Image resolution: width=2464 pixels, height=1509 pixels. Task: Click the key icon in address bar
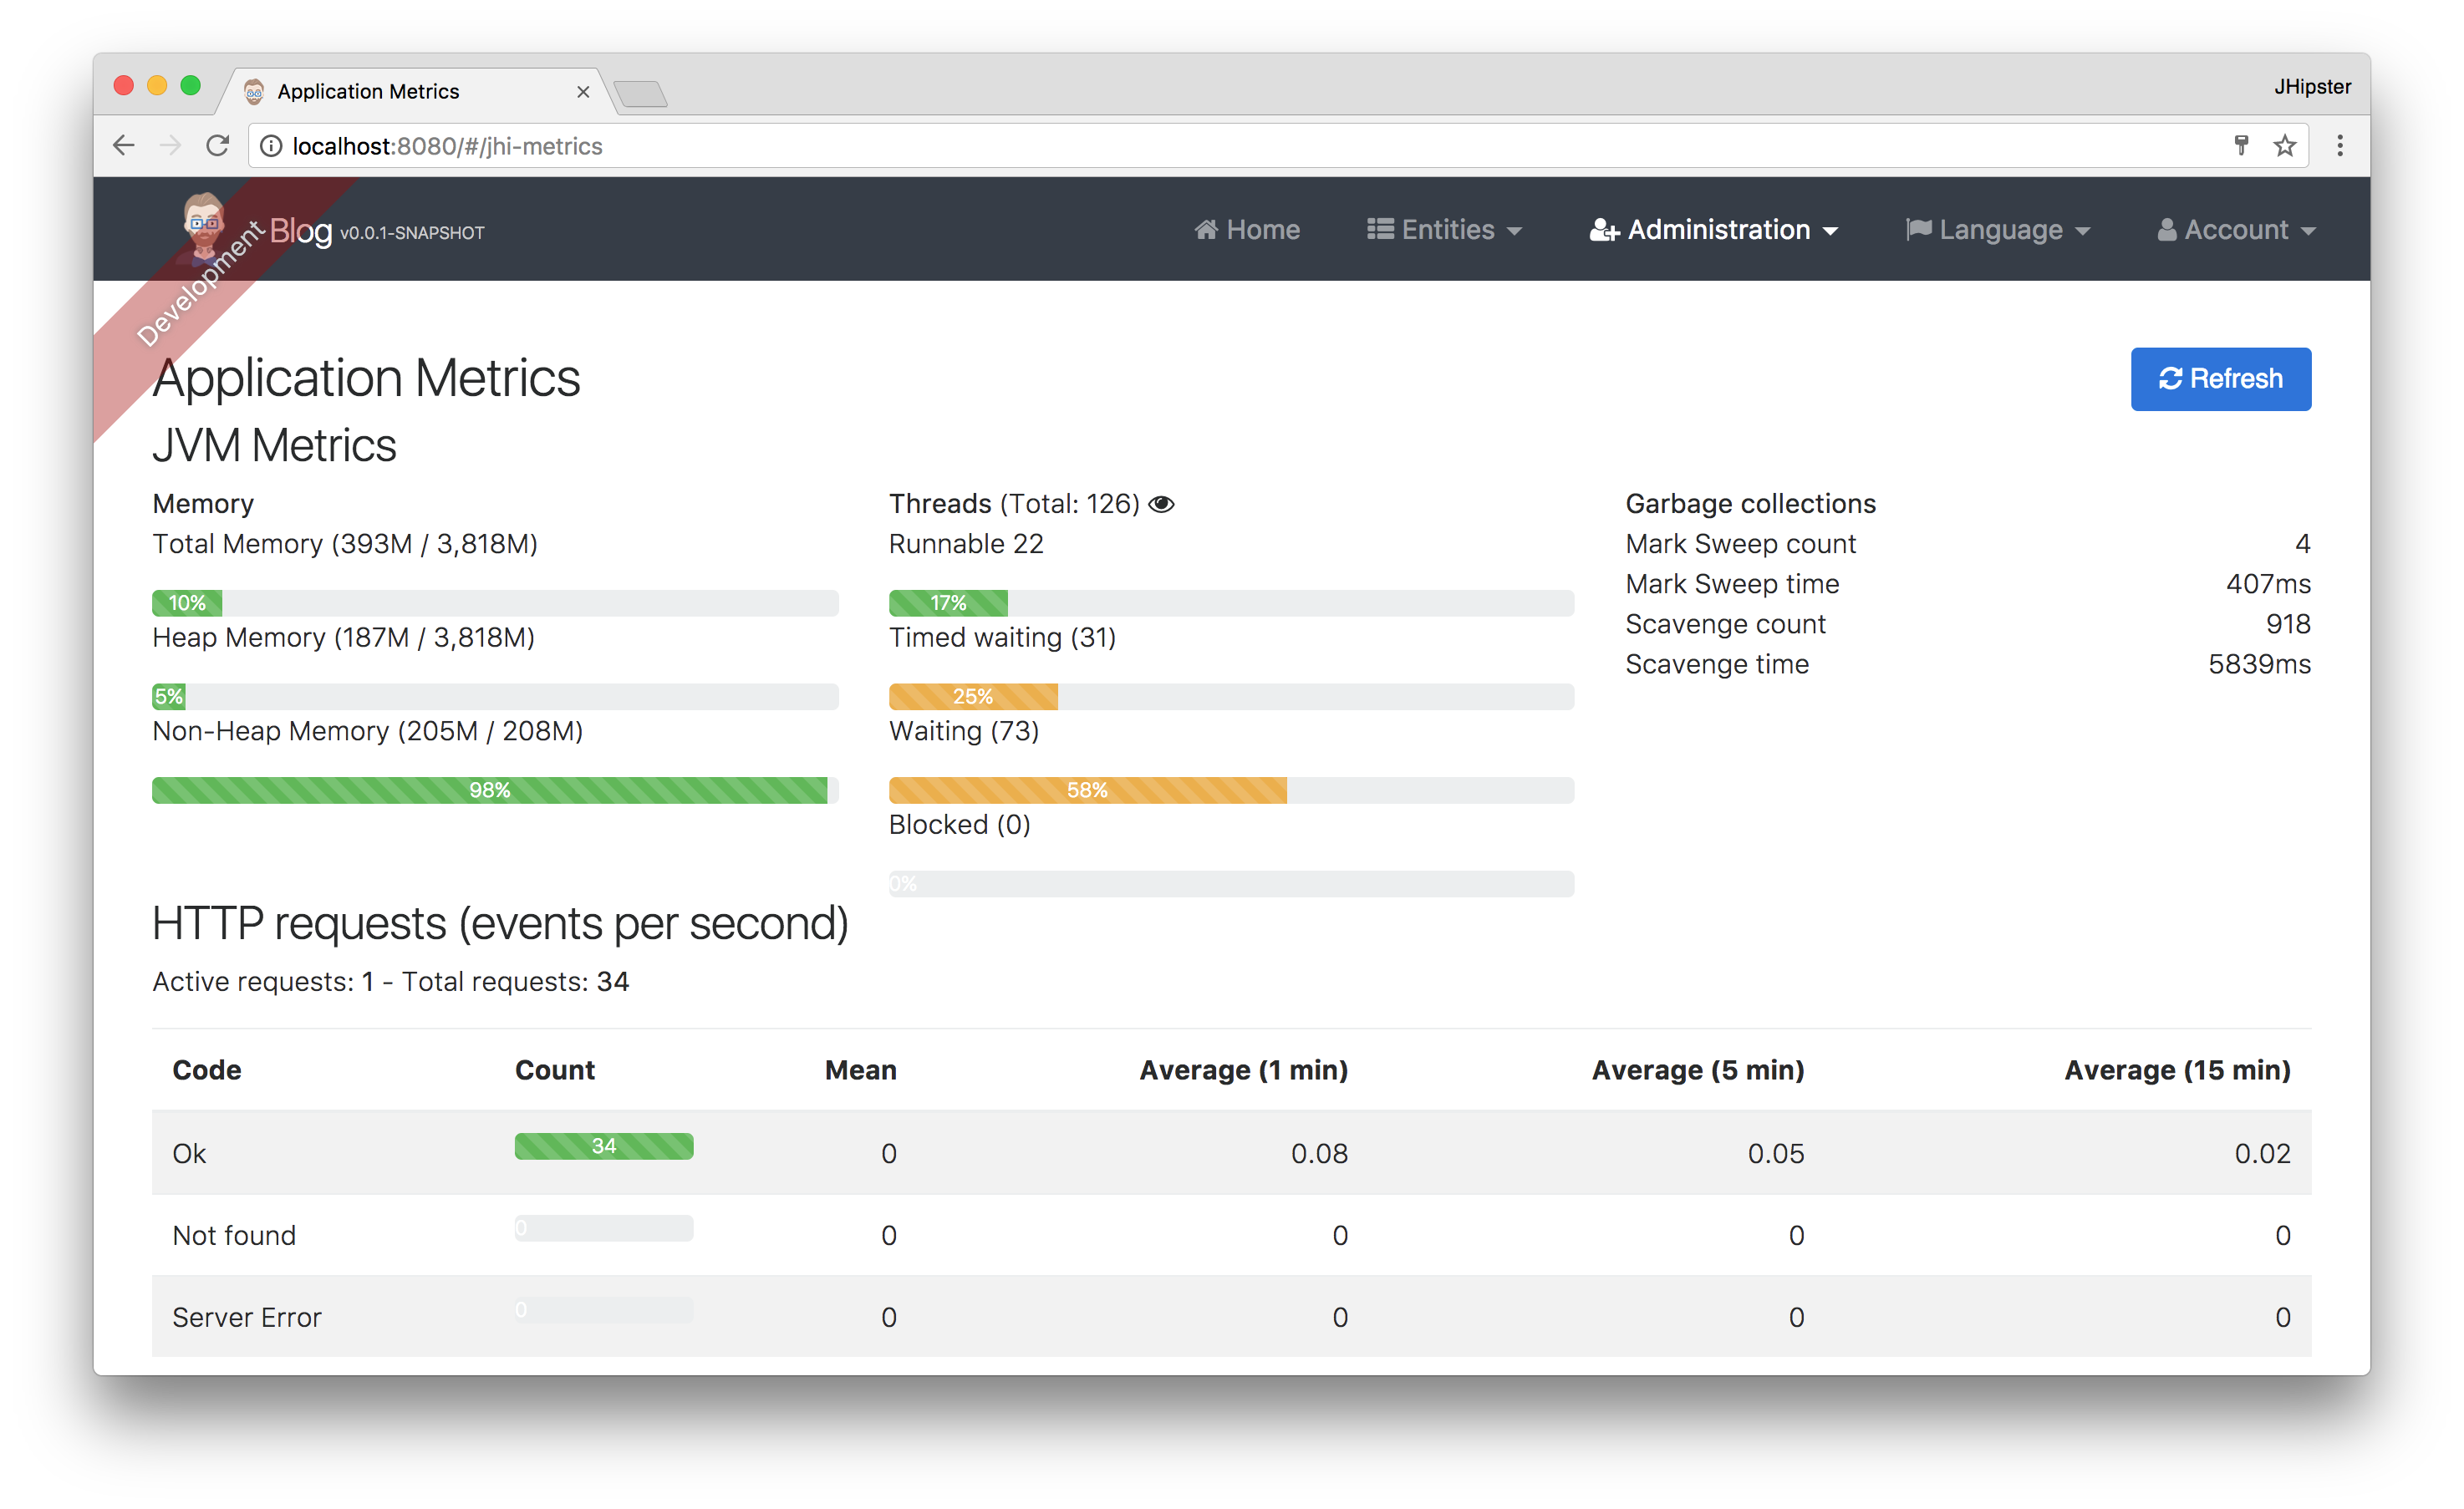point(2241,146)
